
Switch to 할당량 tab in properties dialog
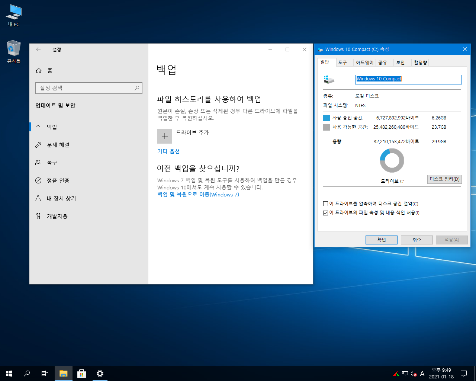pyautogui.click(x=421, y=63)
